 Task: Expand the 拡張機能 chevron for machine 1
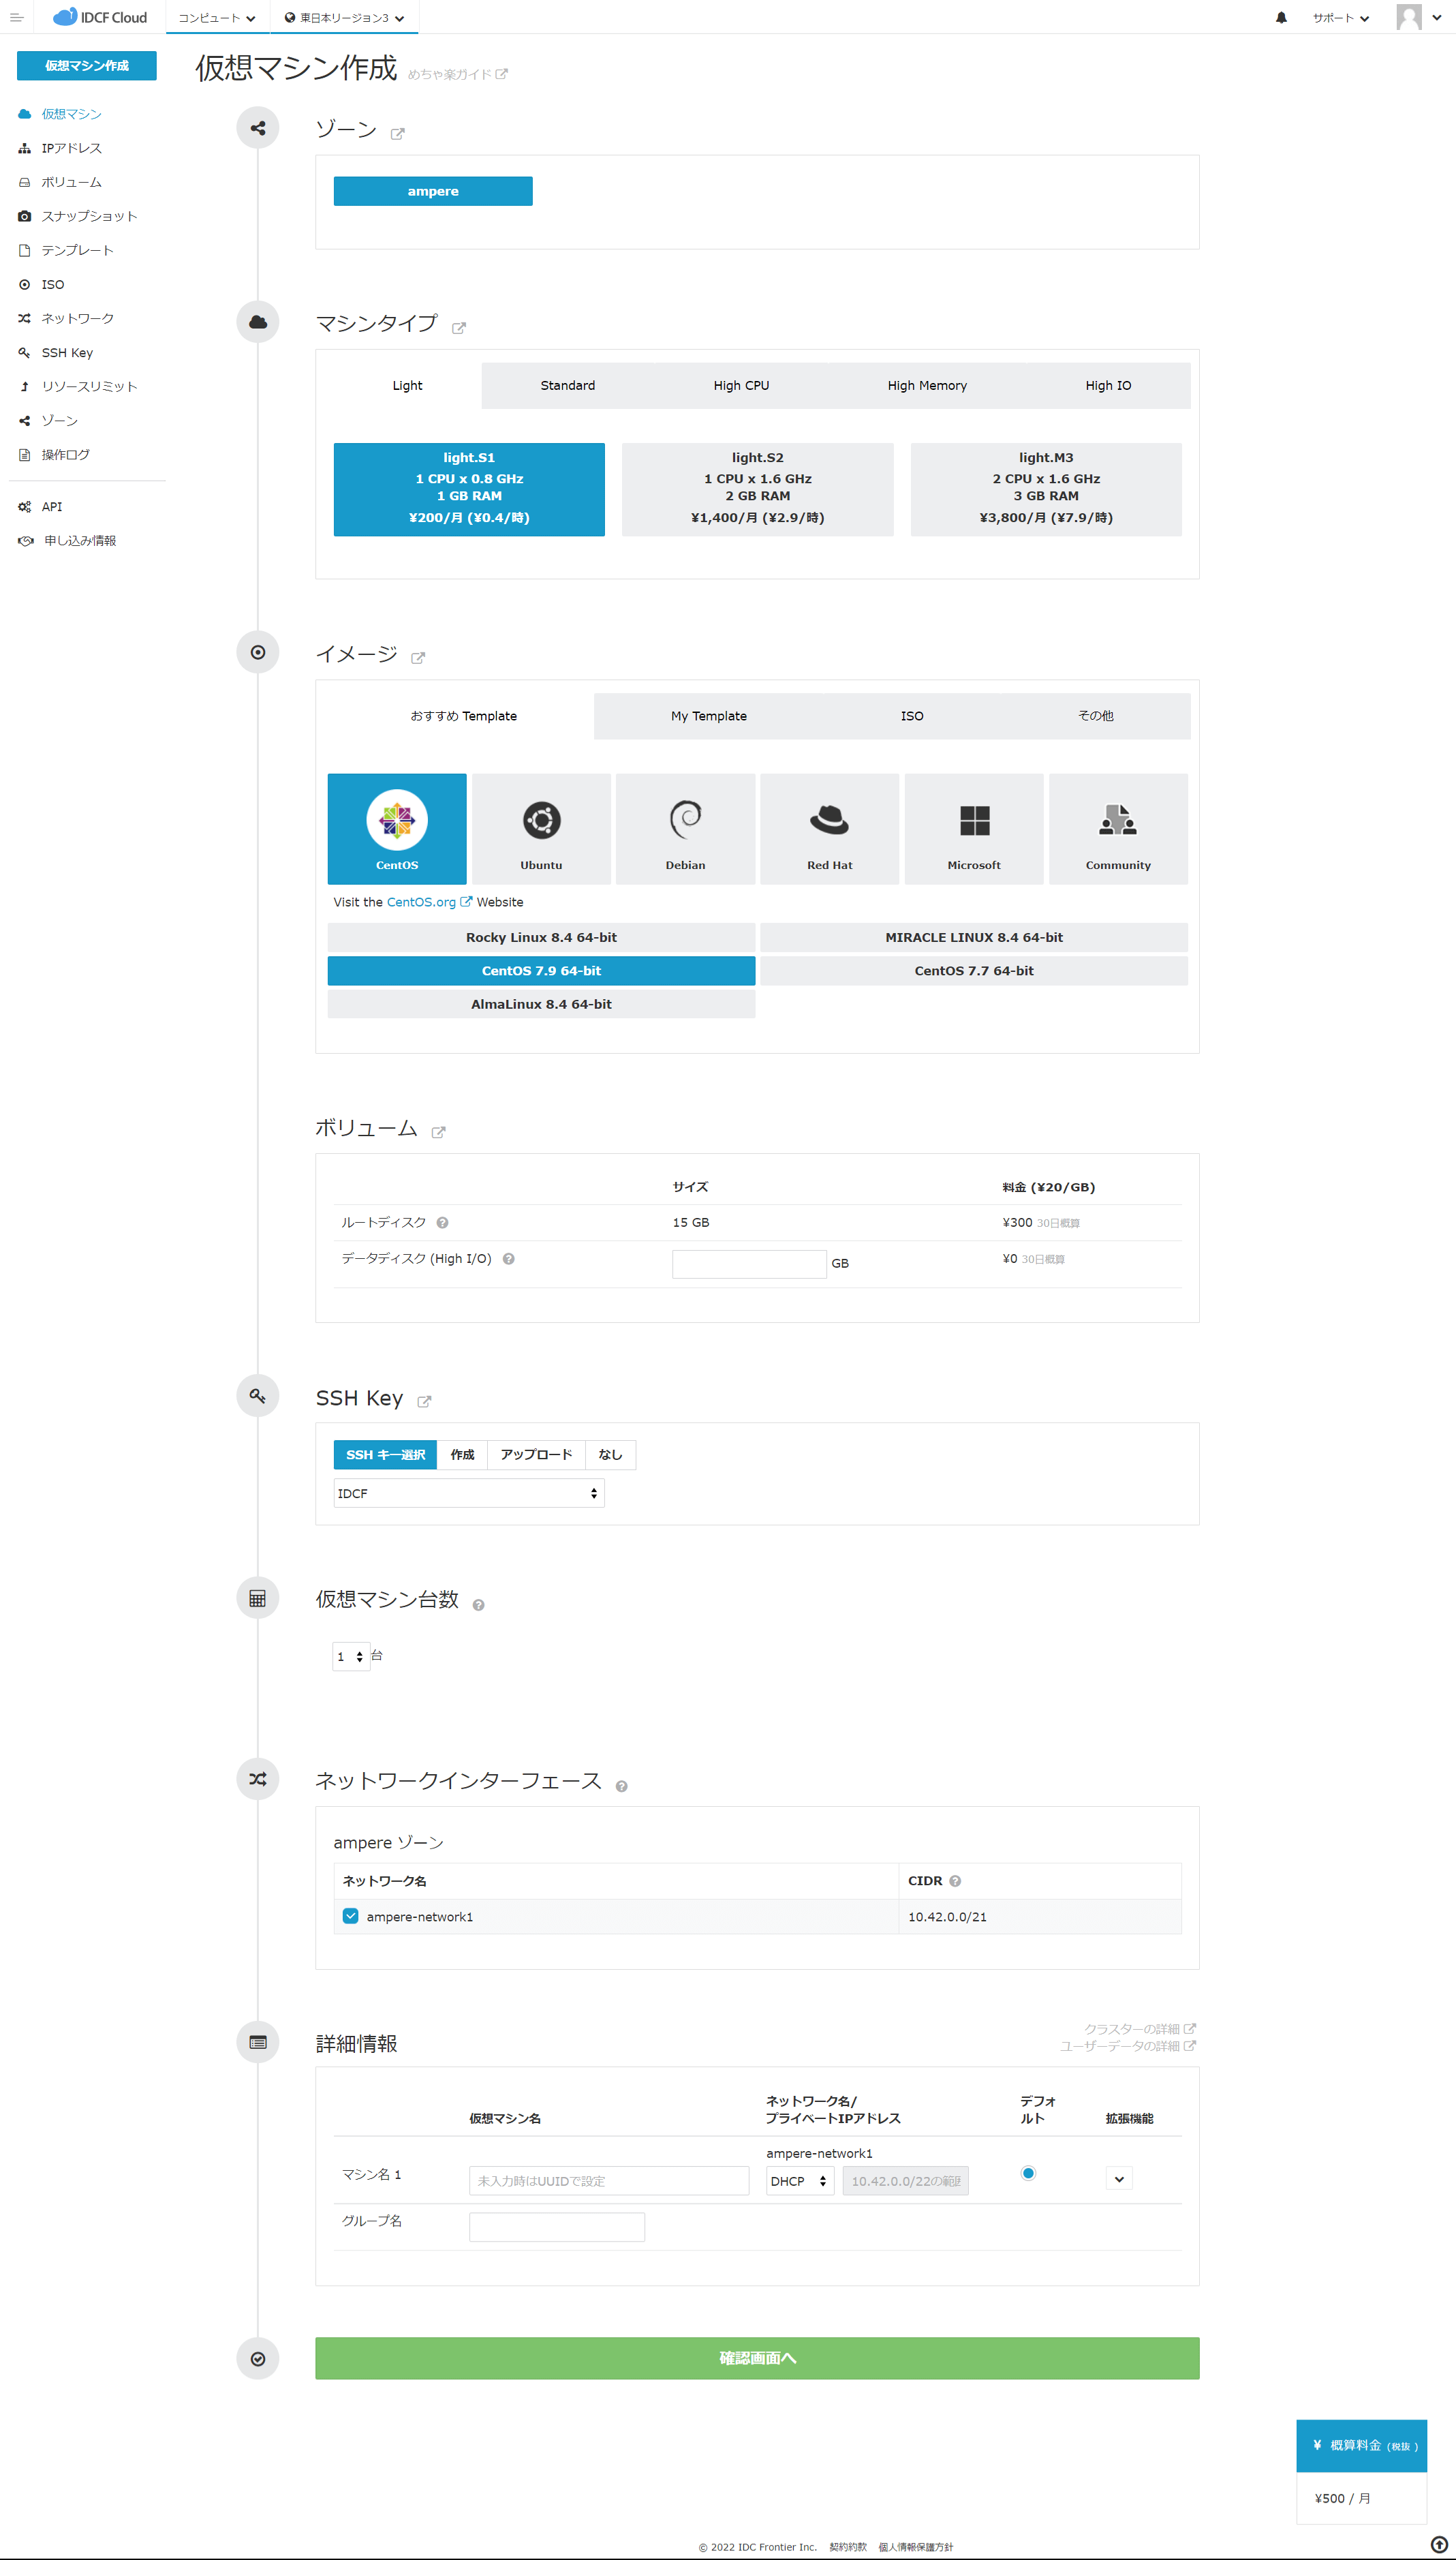[x=1119, y=2179]
